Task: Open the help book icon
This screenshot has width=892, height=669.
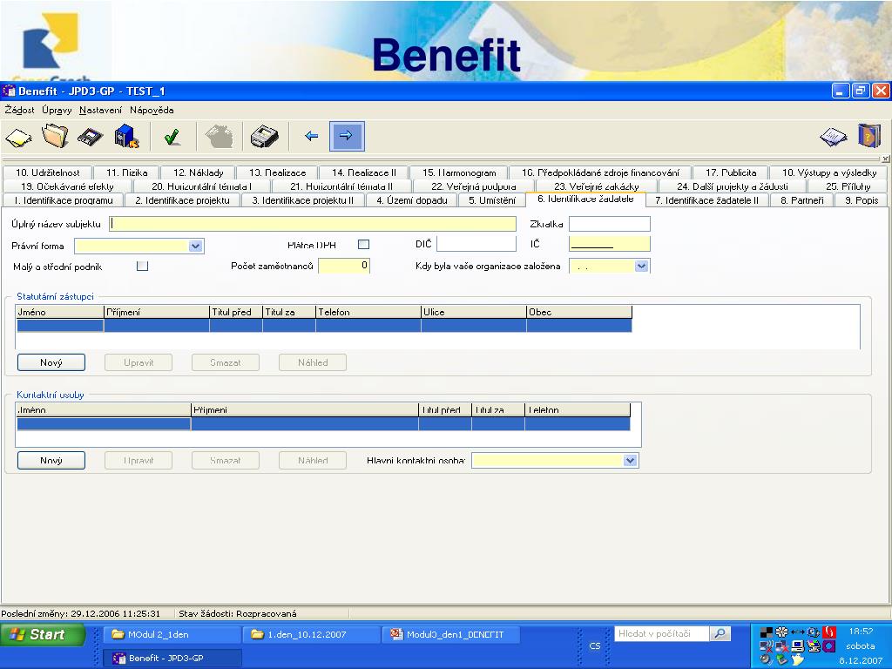Action: [869, 136]
